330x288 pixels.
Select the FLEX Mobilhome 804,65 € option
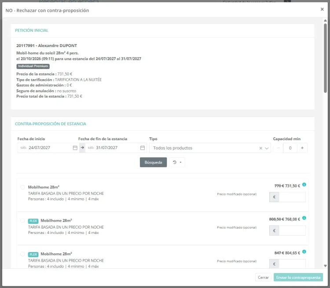22,254
